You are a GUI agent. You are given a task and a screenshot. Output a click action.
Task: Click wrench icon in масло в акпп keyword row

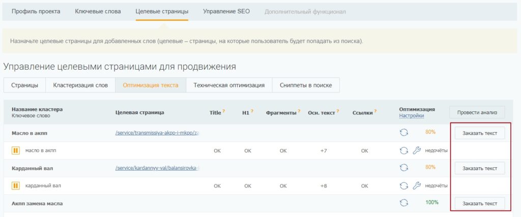pyautogui.click(x=417, y=150)
